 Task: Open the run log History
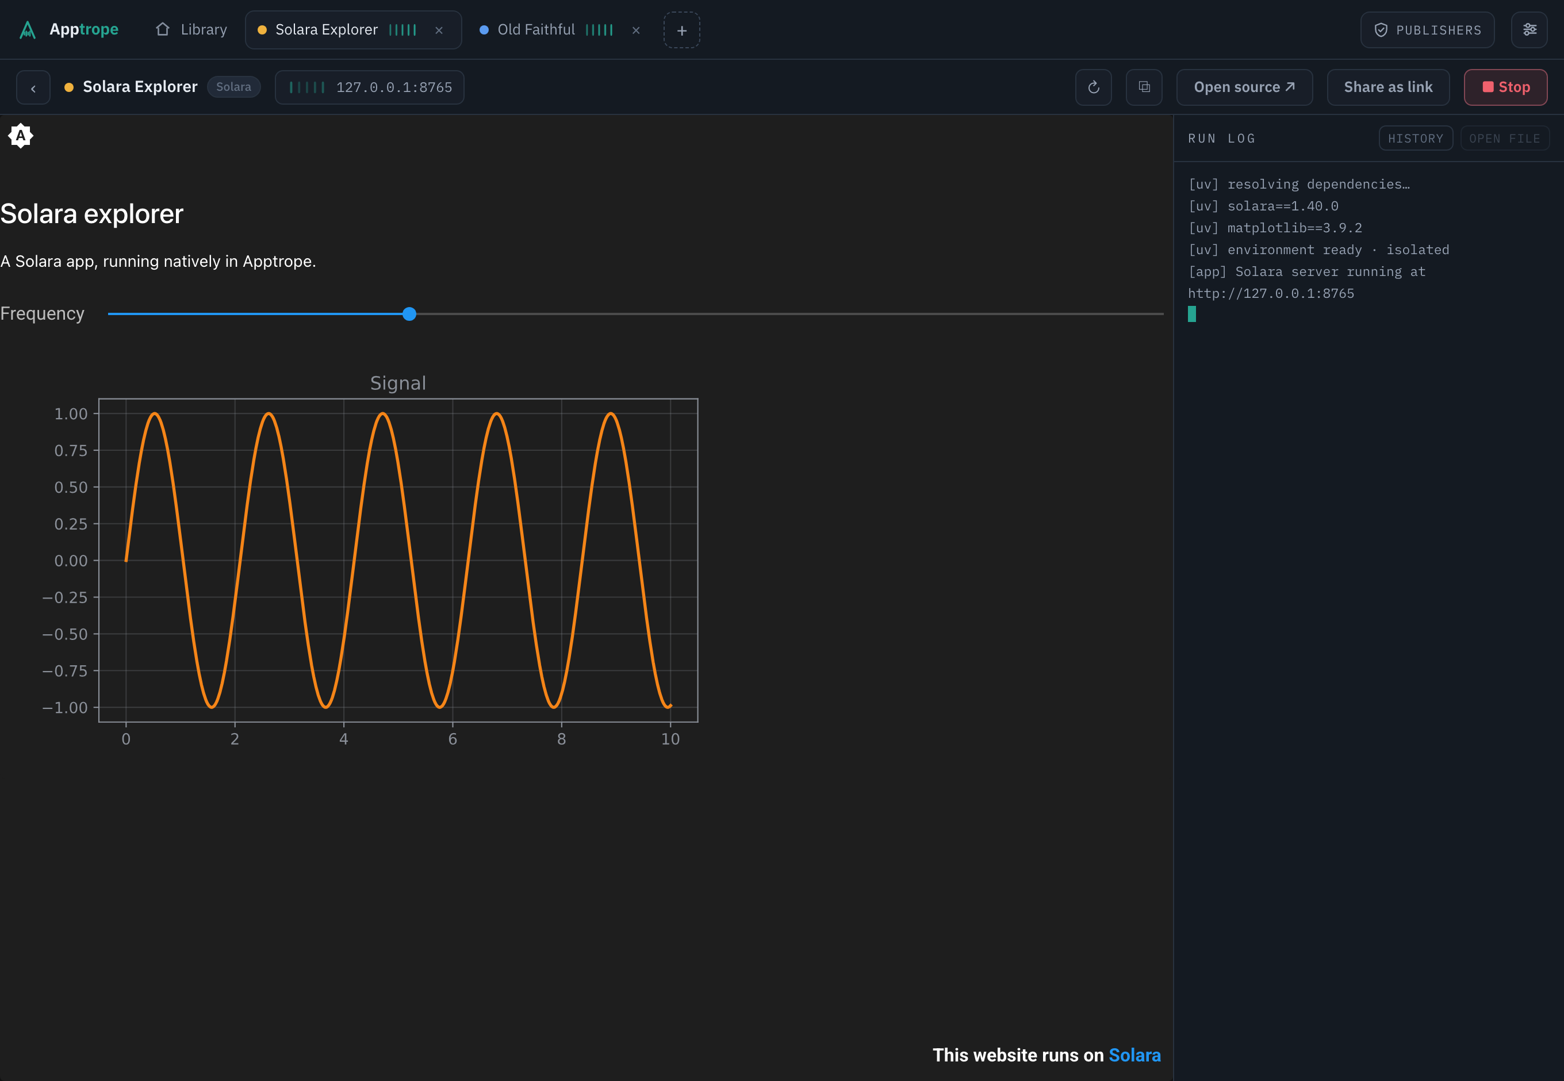(1416, 138)
